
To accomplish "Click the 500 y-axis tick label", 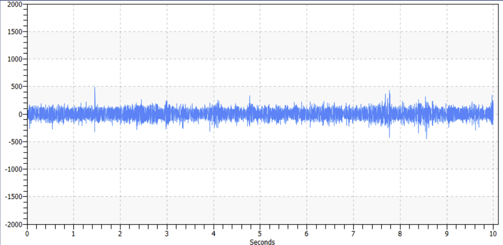I will coord(16,87).
